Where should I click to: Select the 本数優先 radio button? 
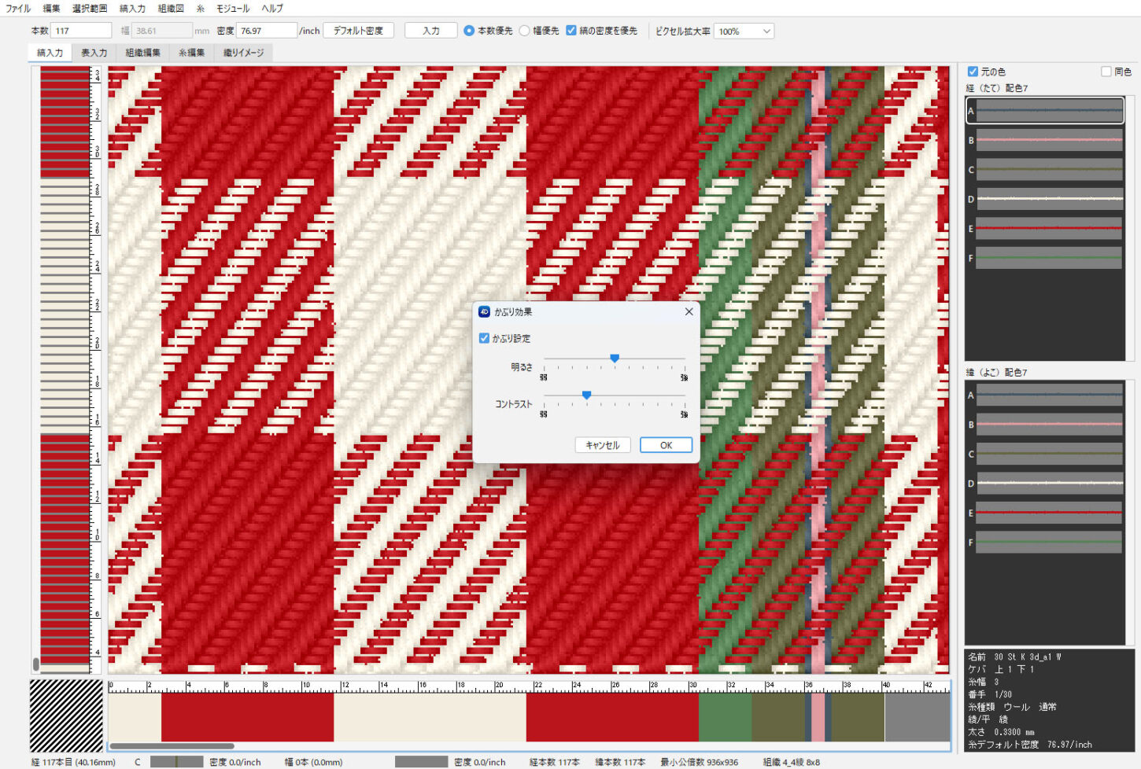click(469, 31)
